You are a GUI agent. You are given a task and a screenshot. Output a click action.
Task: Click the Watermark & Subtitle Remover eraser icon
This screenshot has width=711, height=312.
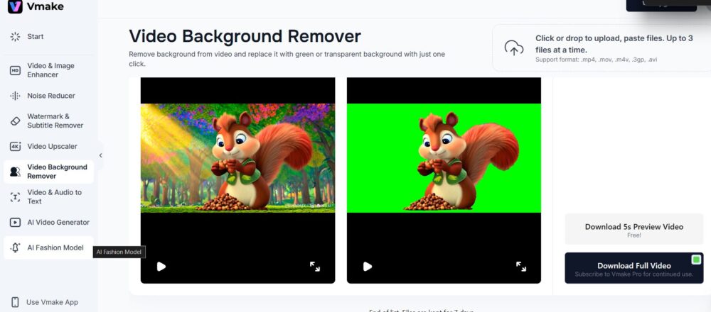click(x=15, y=121)
